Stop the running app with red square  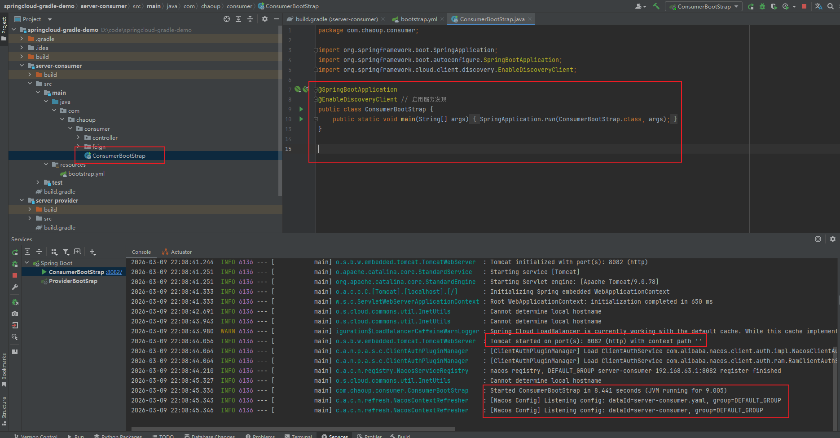coord(804,6)
